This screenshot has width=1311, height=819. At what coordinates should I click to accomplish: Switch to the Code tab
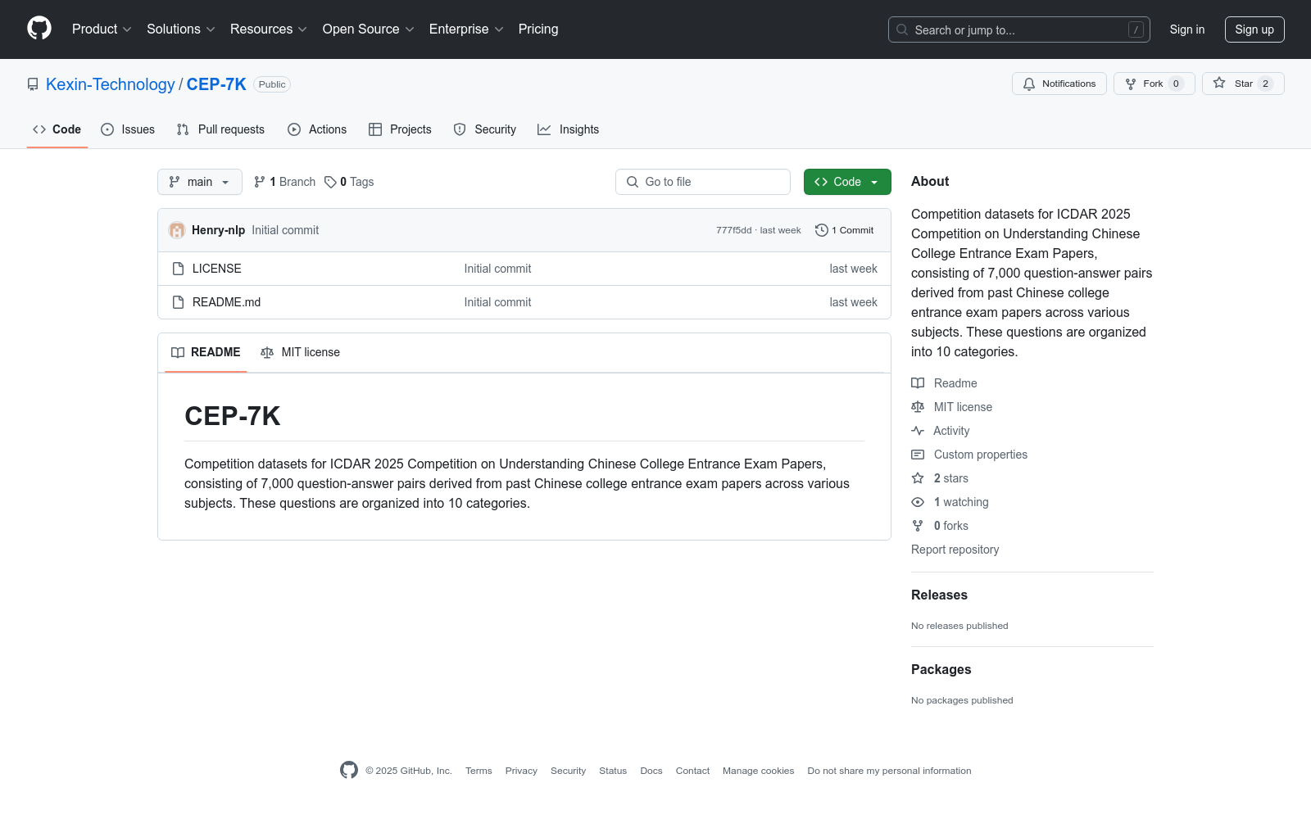click(57, 129)
